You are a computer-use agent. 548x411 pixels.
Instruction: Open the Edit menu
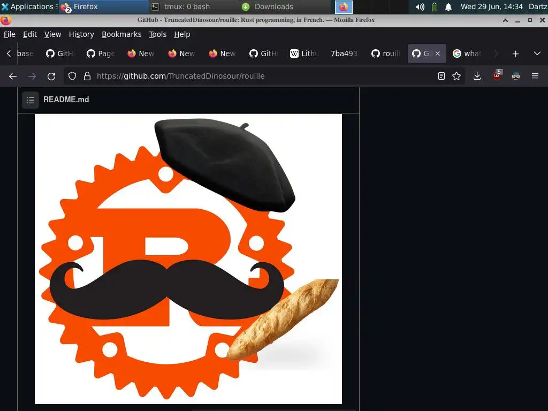(x=30, y=34)
